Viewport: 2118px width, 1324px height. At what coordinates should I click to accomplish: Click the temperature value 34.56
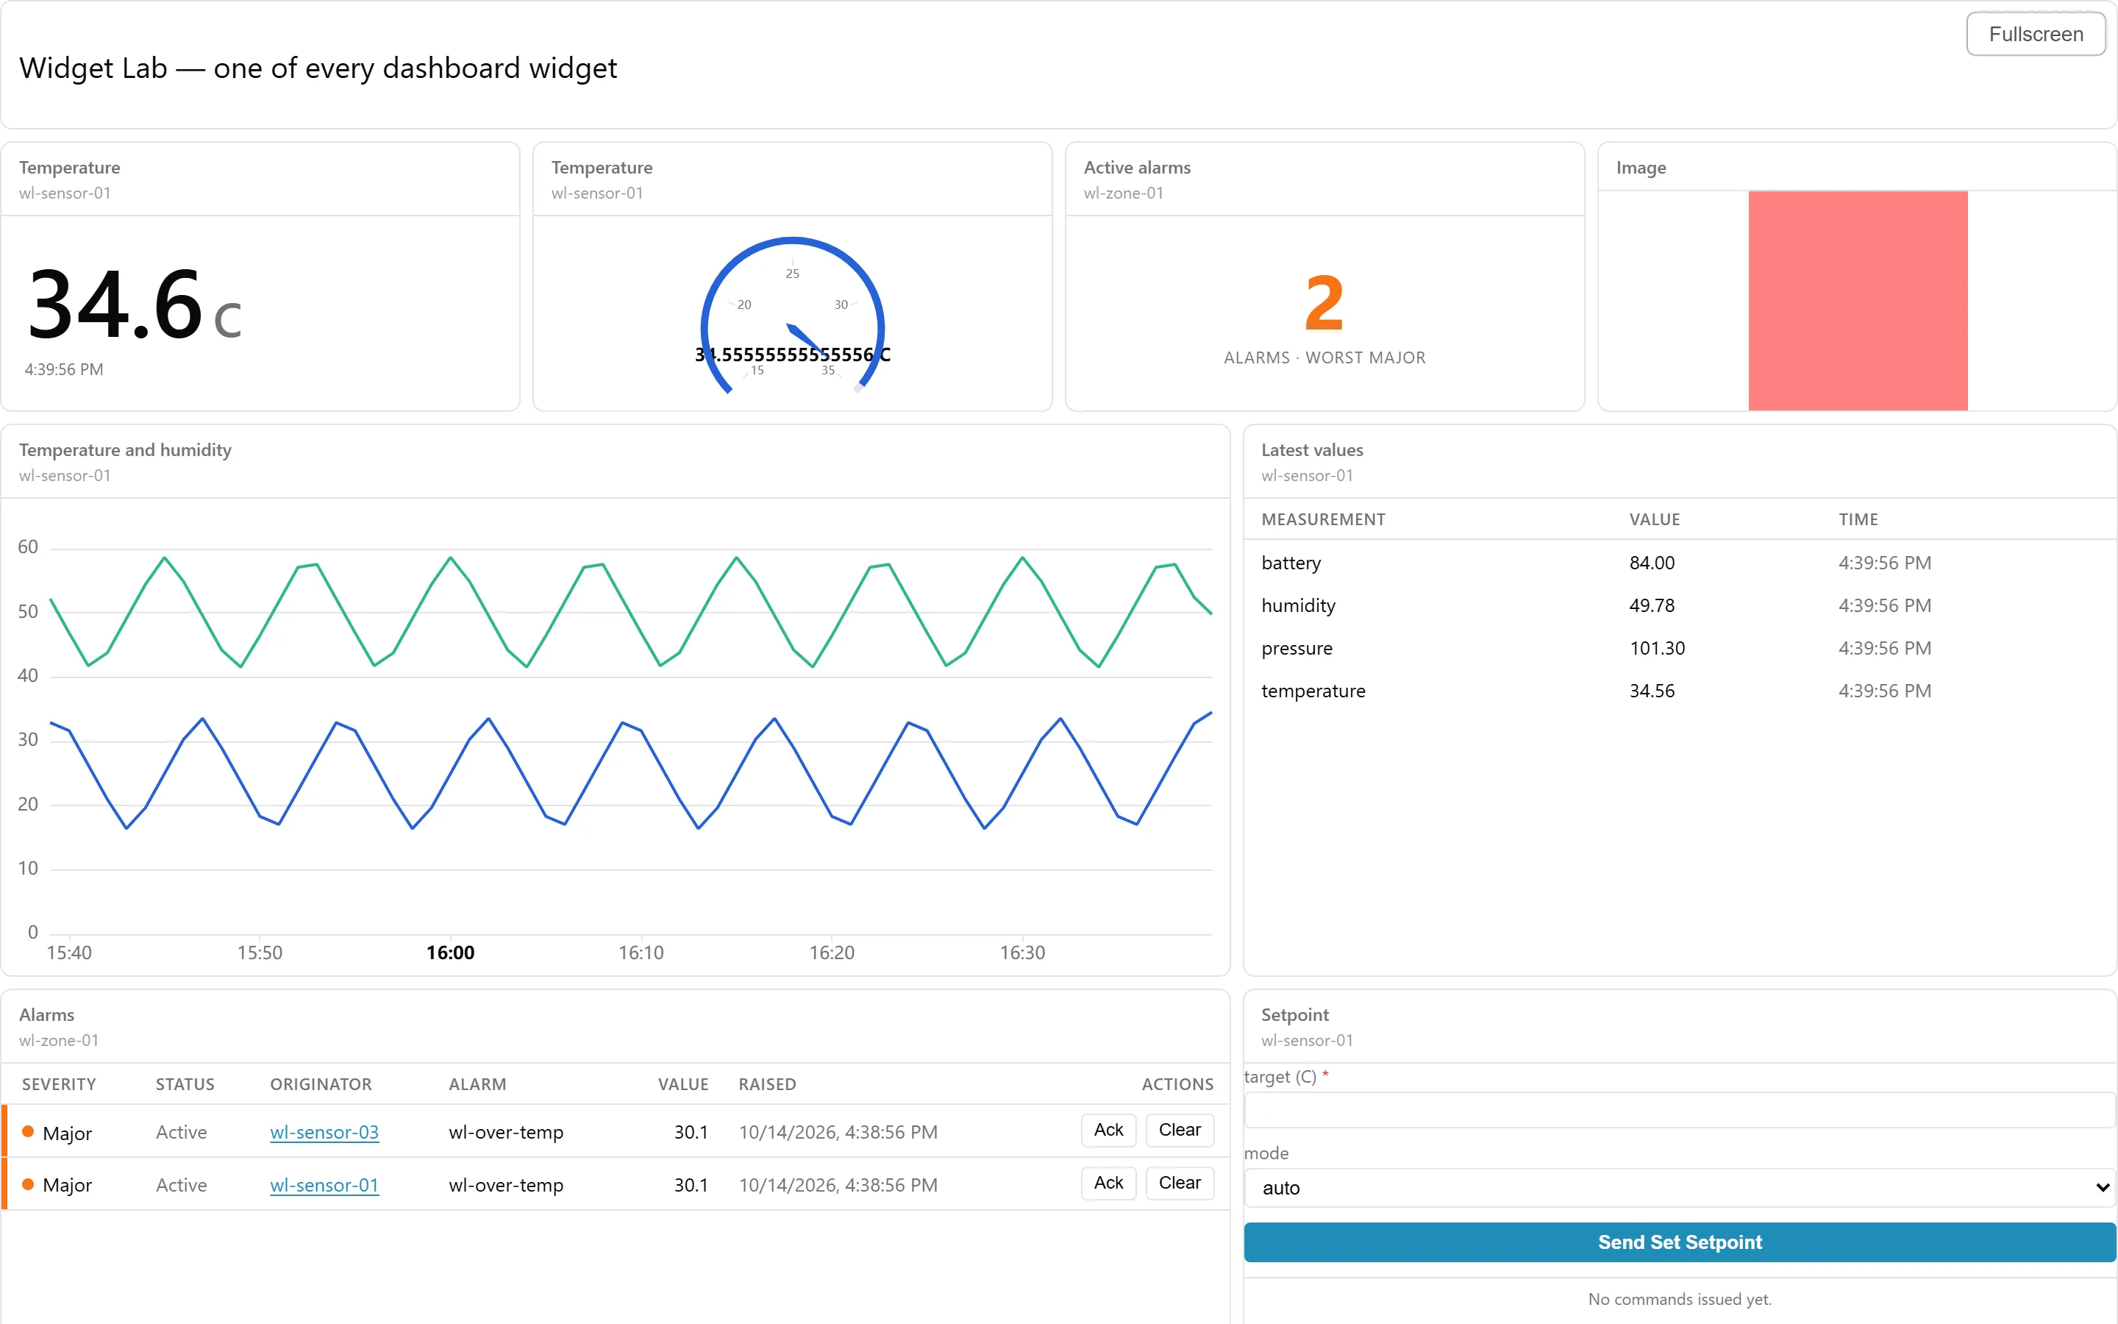pos(1652,691)
